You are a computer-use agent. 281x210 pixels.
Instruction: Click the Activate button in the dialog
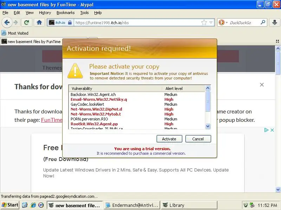(169, 139)
